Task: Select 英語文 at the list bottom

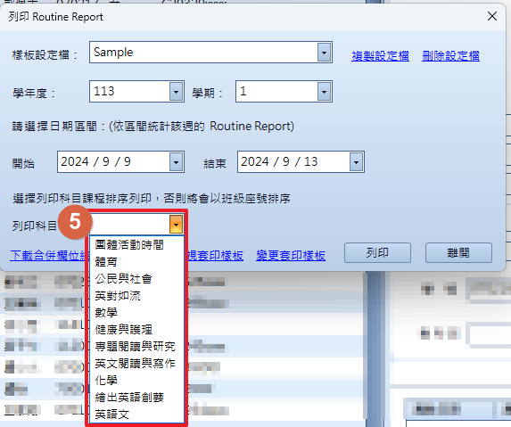Action: pyautogui.click(x=112, y=414)
